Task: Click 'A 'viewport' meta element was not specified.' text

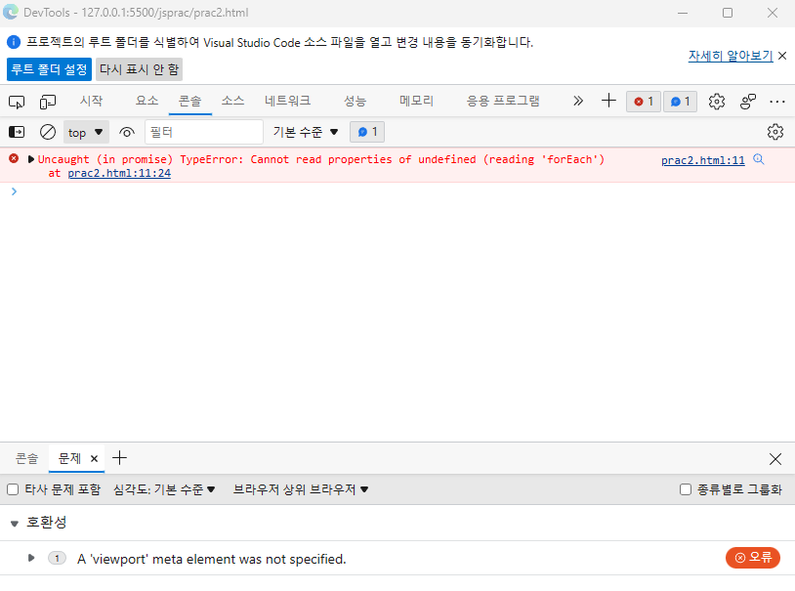Action: coord(211,559)
